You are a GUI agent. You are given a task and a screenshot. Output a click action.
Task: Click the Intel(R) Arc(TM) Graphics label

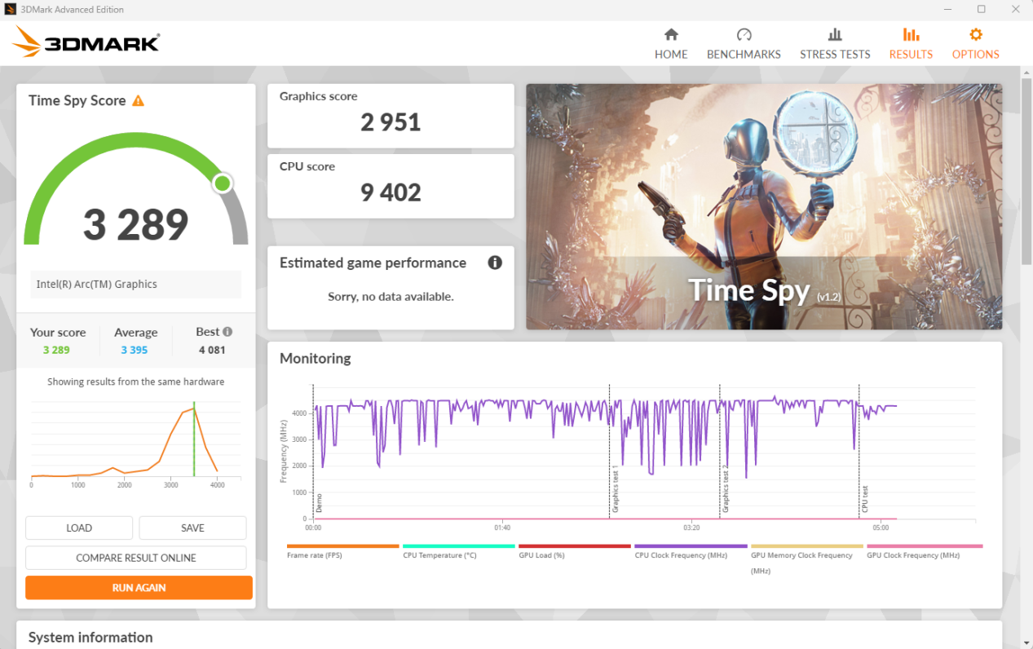coord(97,285)
